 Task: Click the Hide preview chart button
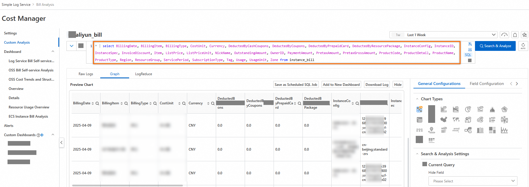[x=398, y=85]
